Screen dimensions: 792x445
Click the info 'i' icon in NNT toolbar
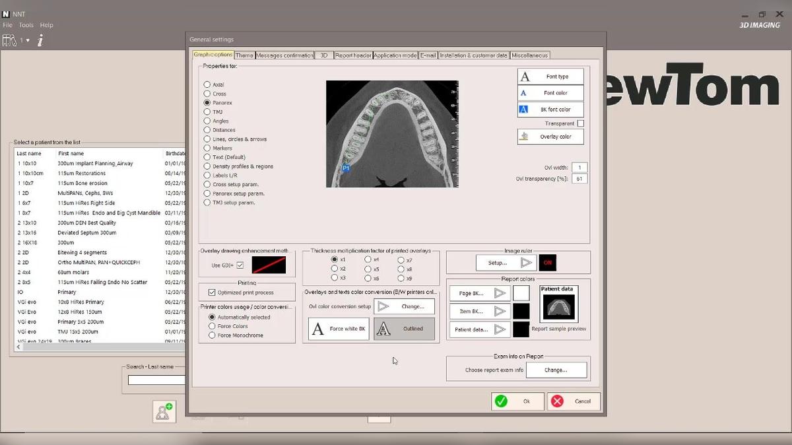coord(40,40)
